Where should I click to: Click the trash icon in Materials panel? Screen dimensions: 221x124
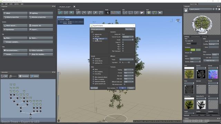click(x=219, y=9)
